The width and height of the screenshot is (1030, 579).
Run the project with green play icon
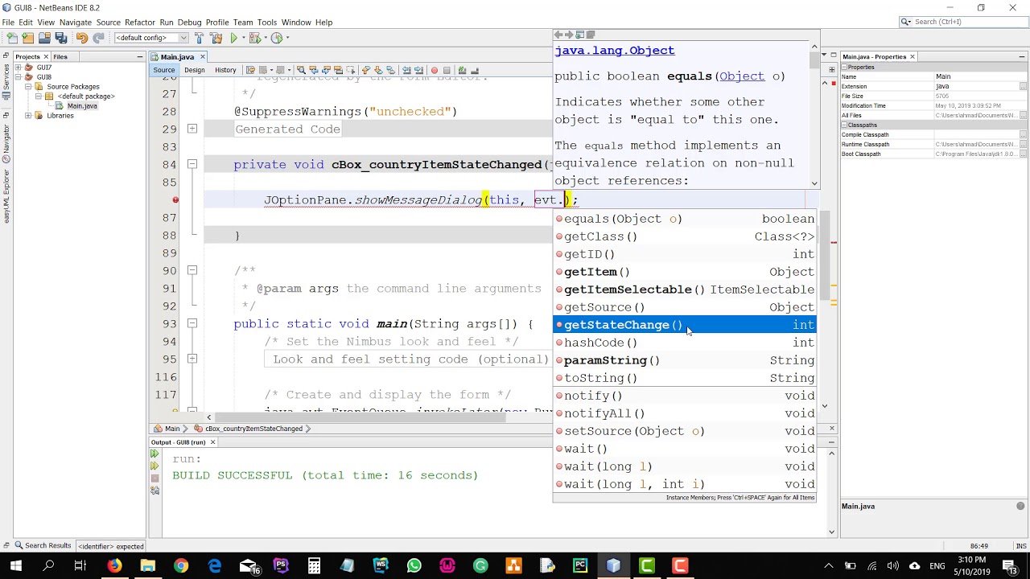coord(234,38)
